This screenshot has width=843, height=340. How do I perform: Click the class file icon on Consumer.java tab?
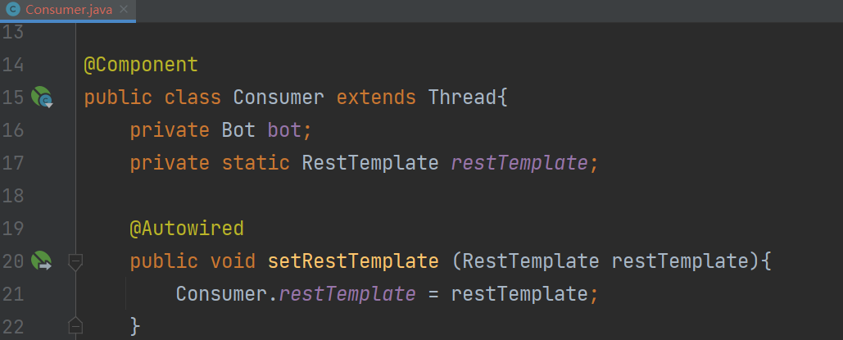tap(13, 10)
